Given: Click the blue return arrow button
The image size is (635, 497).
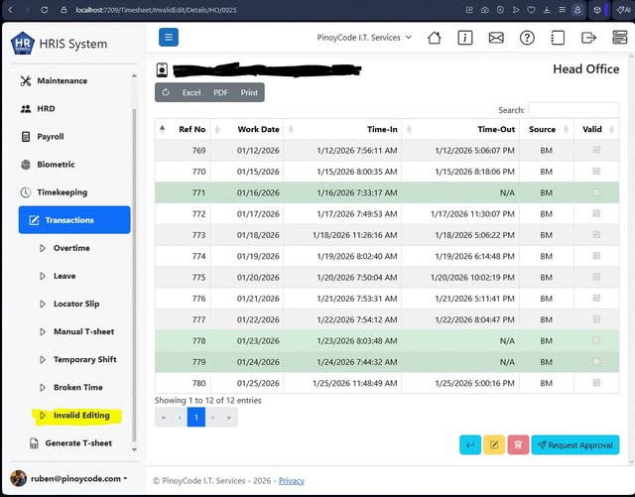Looking at the screenshot, I should pyautogui.click(x=470, y=444).
